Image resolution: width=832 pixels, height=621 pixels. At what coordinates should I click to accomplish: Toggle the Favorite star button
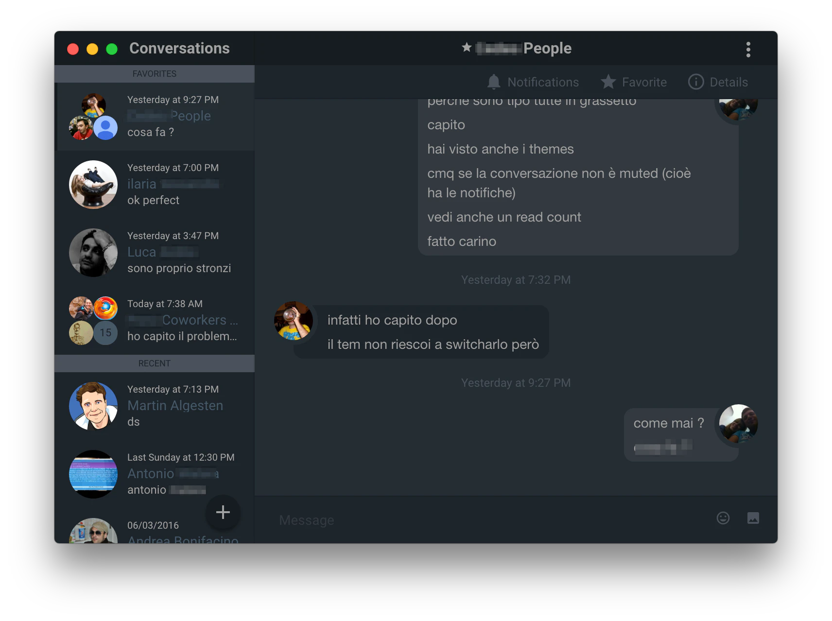coord(634,82)
